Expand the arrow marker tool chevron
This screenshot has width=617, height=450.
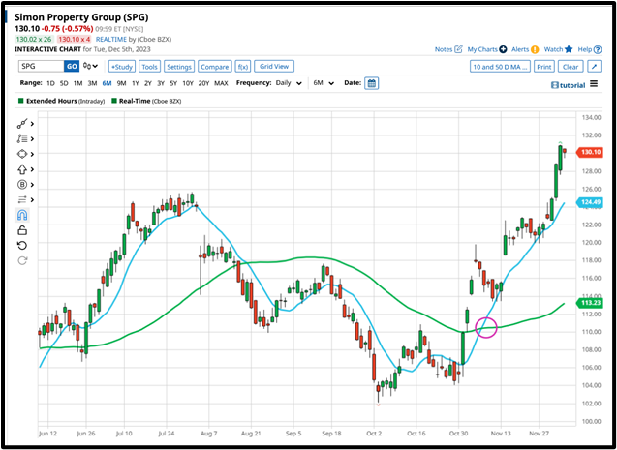[32, 169]
